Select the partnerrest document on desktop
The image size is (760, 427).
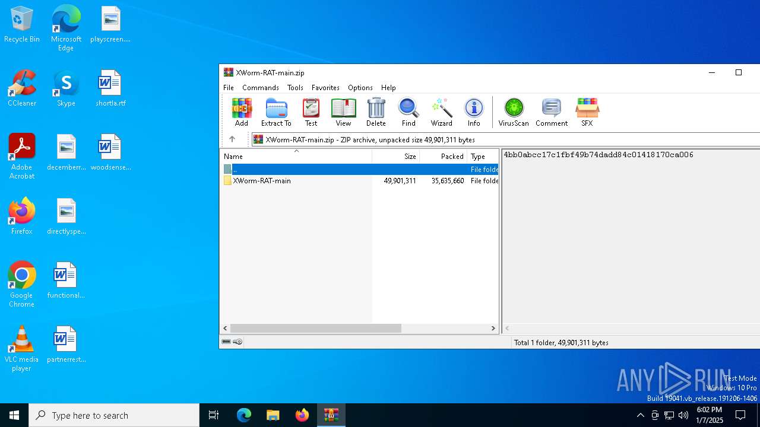tap(66, 345)
